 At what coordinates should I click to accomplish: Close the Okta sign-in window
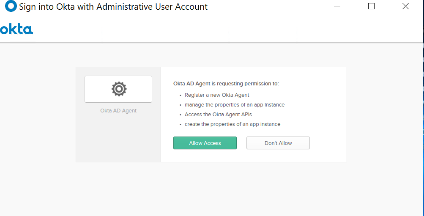coord(405,6)
